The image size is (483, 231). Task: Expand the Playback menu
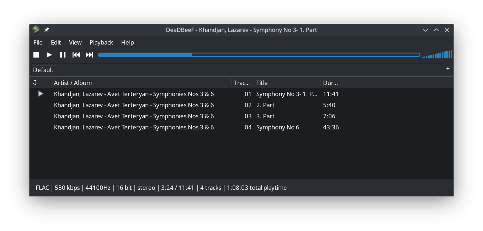[101, 42]
